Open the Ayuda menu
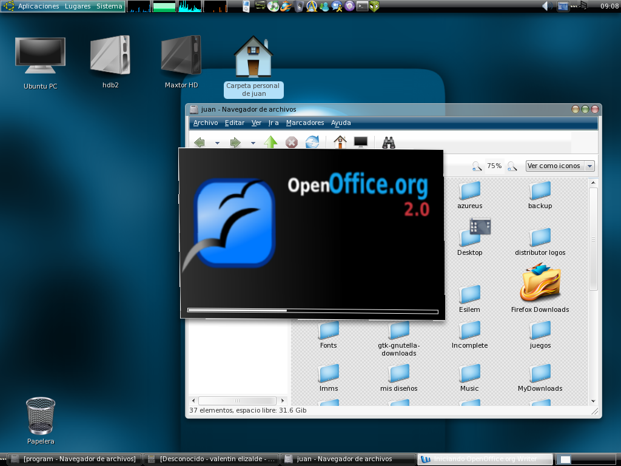621x466 pixels. (341, 123)
